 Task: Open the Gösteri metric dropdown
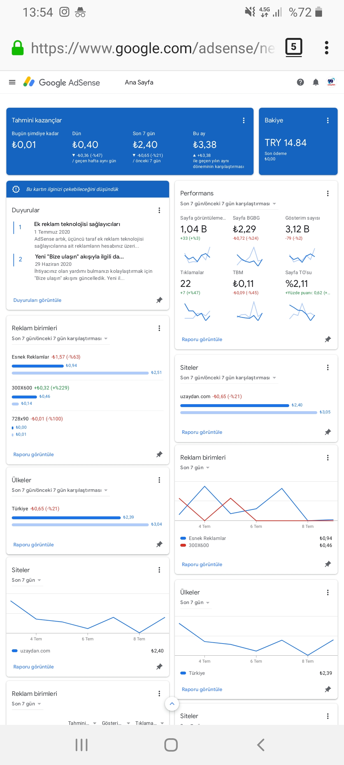point(116,723)
